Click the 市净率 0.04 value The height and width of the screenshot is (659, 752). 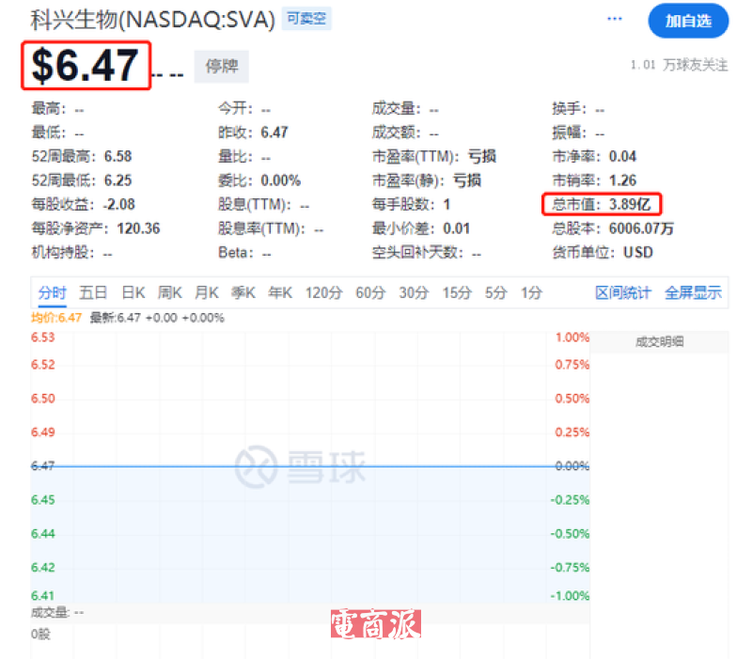(x=594, y=156)
